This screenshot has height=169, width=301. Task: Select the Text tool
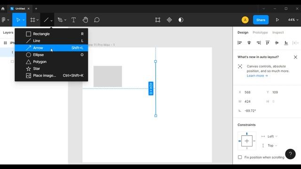73,20
